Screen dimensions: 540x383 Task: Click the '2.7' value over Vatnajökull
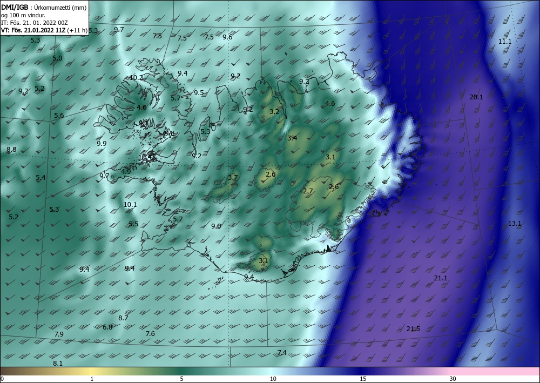tap(308, 191)
